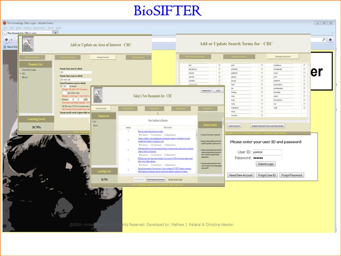Check the box next to akt keyword

pyautogui.click(x=220, y=65)
